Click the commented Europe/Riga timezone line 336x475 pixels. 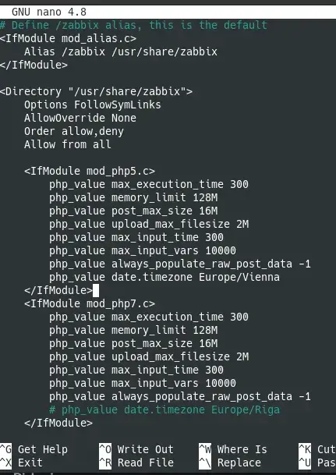click(x=164, y=409)
